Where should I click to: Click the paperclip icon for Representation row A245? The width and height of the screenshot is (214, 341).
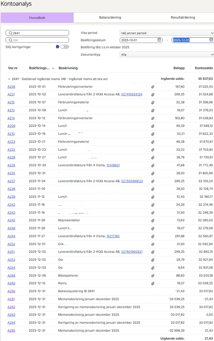point(153,221)
